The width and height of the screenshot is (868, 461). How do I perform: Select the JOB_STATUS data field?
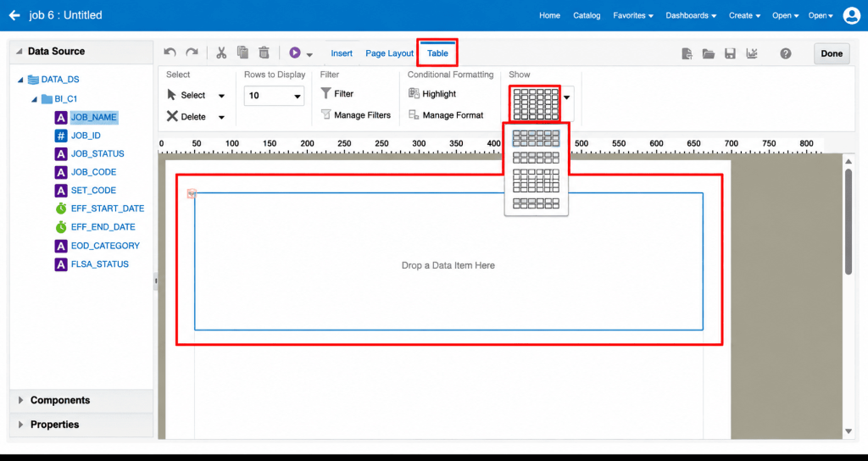[97, 154]
